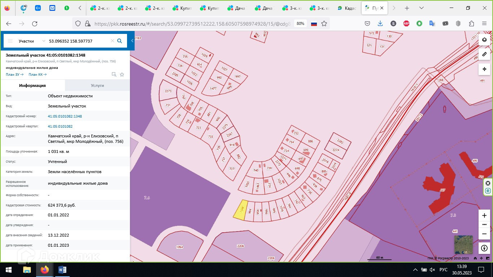
Task: Select the Информация tab
Action: pos(32,85)
